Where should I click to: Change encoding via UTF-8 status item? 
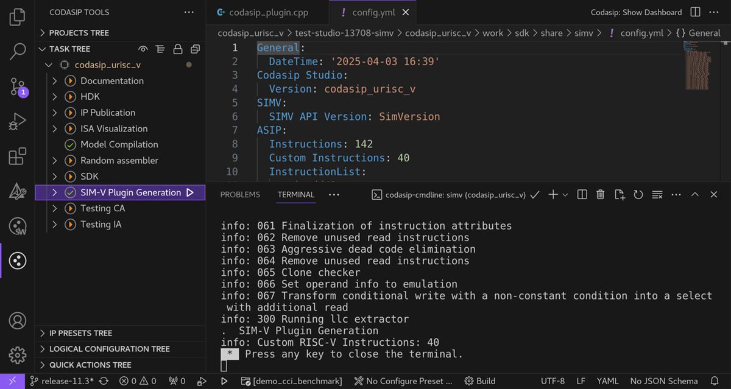pos(553,381)
